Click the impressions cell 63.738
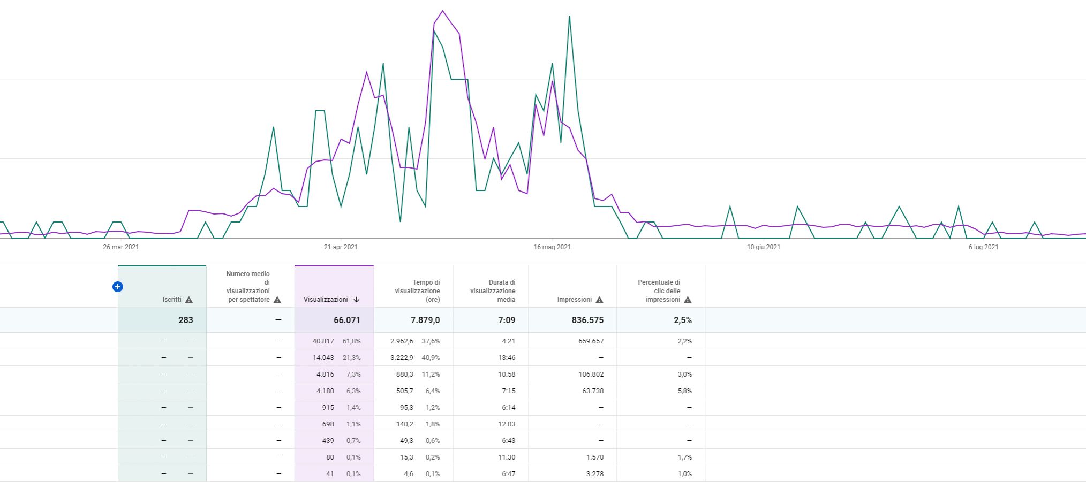This screenshot has width=1086, height=482. pos(593,391)
